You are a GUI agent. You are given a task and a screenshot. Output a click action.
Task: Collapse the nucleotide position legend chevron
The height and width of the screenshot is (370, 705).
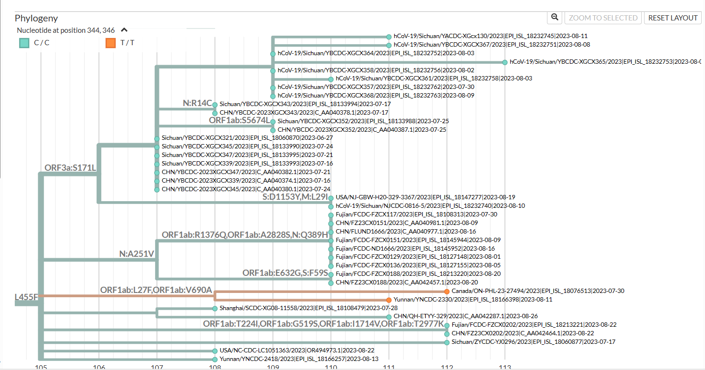(124, 29)
